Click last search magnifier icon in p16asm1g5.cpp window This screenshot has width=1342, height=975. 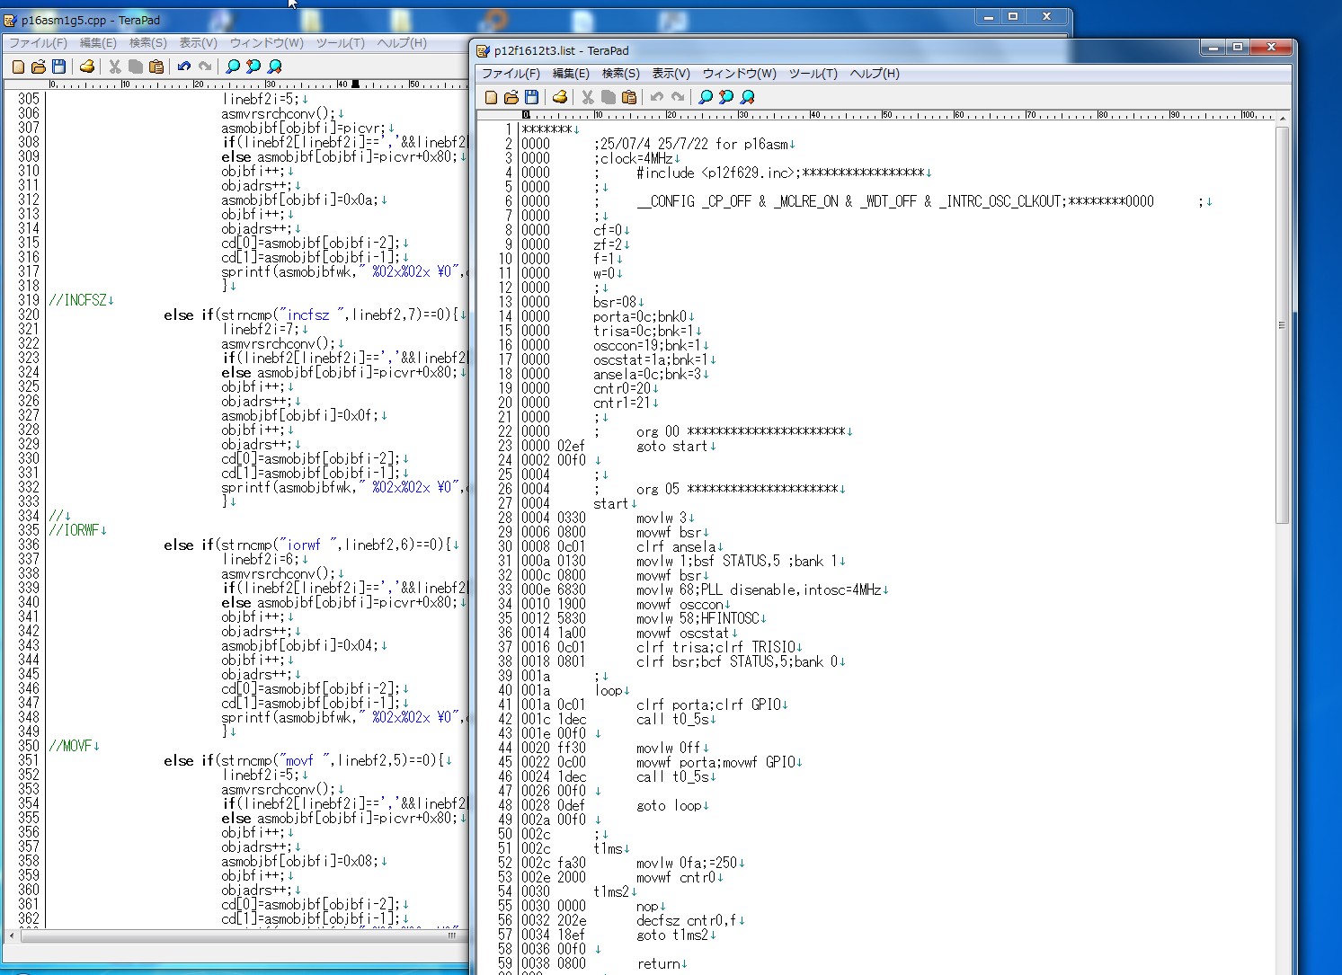point(274,66)
